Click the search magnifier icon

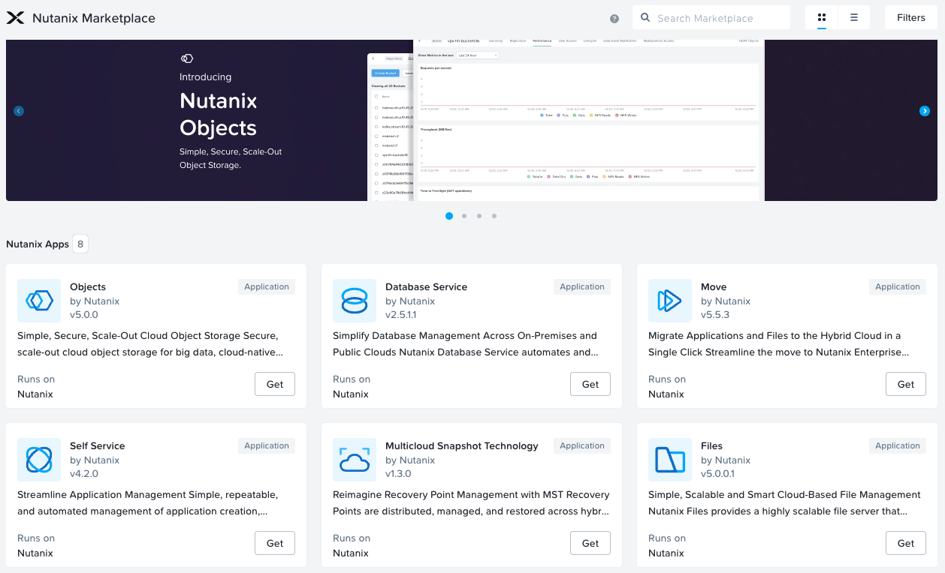point(645,17)
